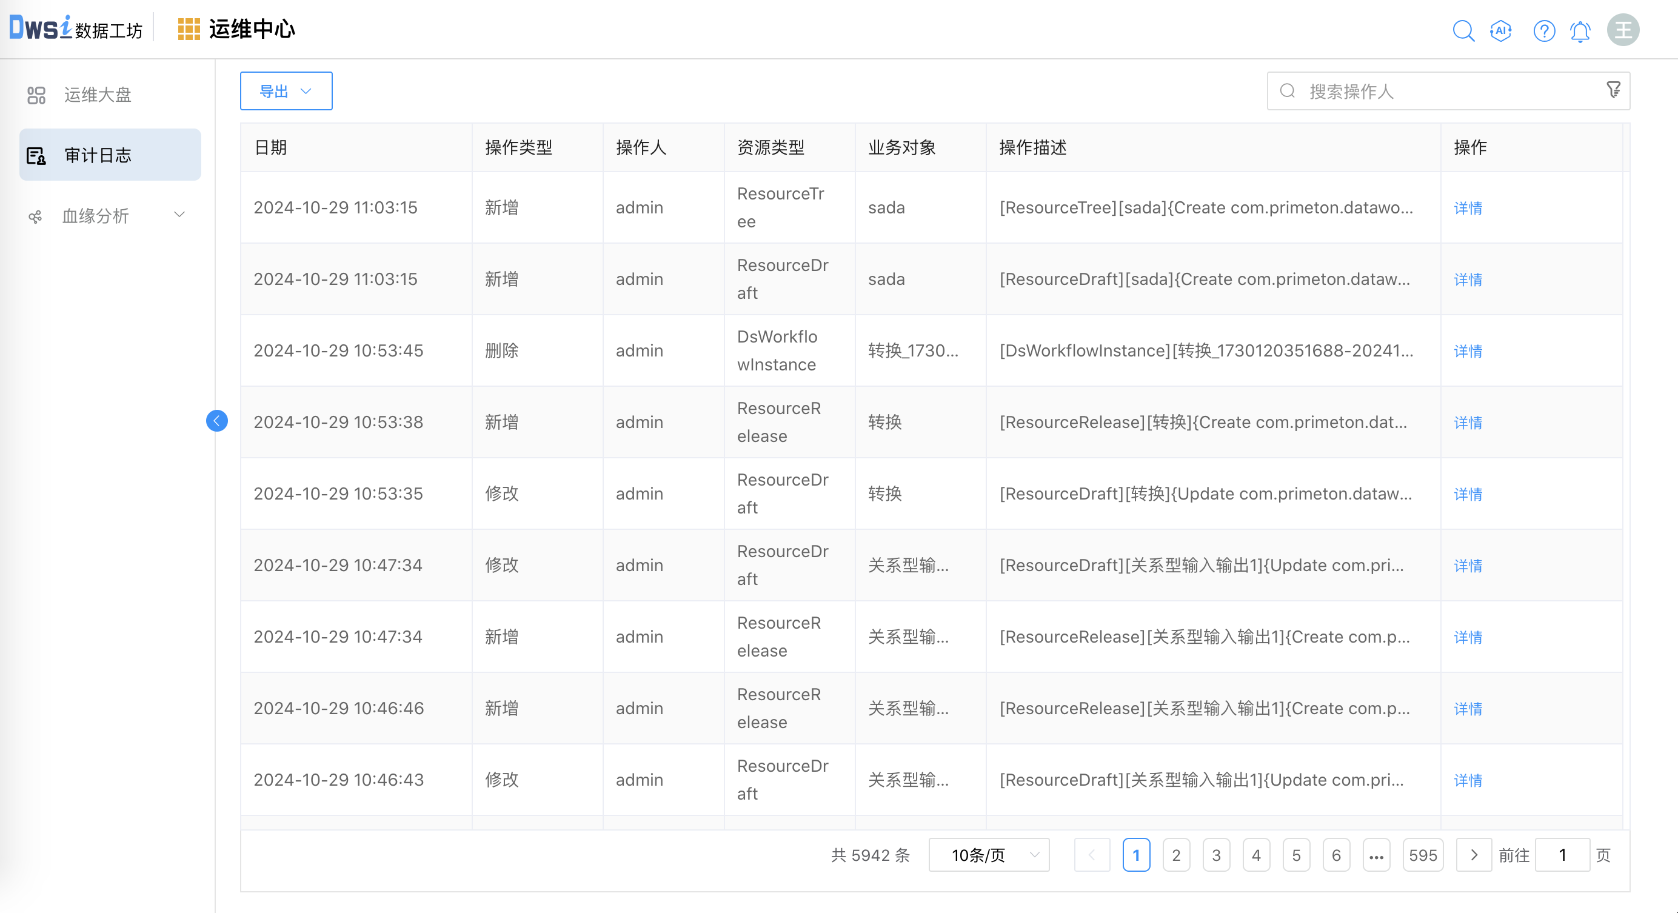Viewport: 1678px width, 913px height.
Task: Open the app grid icon beside 运维中心
Action: (189, 29)
